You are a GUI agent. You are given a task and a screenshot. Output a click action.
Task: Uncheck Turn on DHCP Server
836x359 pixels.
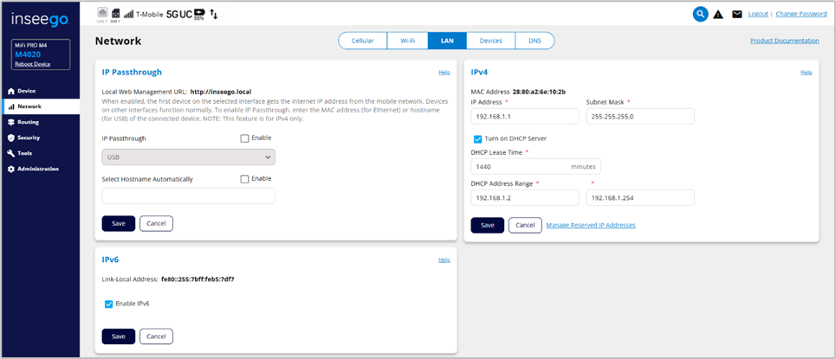[477, 138]
